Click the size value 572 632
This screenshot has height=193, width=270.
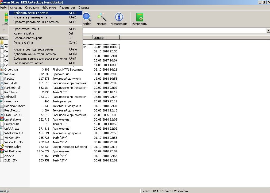[x=44, y=74]
